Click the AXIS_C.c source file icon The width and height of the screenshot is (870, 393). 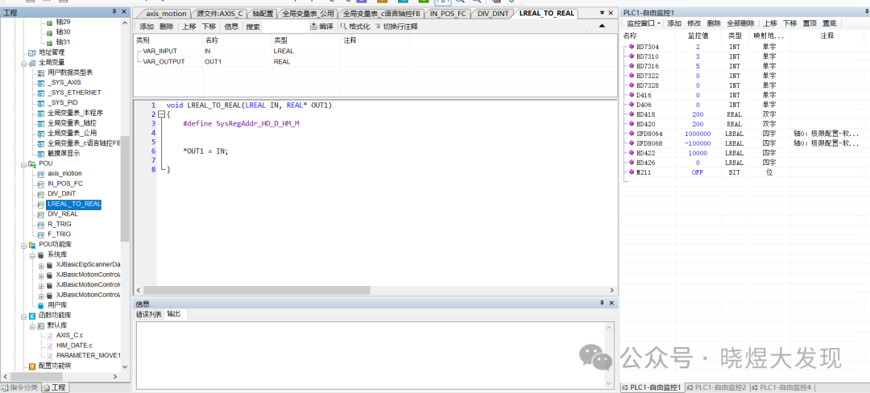click(x=49, y=335)
